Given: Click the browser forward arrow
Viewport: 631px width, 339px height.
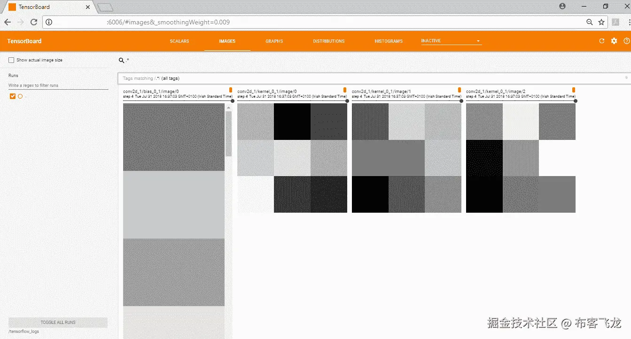Looking at the screenshot, I should pyautogui.click(x=21, y=22).
